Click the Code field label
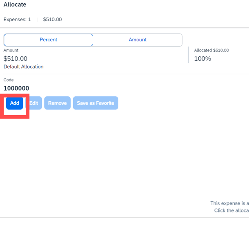This screenshot has height=232, width=249. point(9,80)
